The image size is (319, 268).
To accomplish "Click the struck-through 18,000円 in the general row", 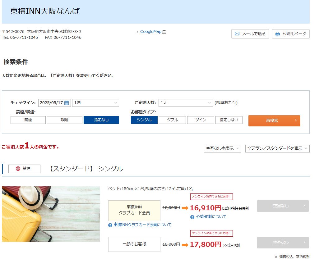I will tap(171, 244).
